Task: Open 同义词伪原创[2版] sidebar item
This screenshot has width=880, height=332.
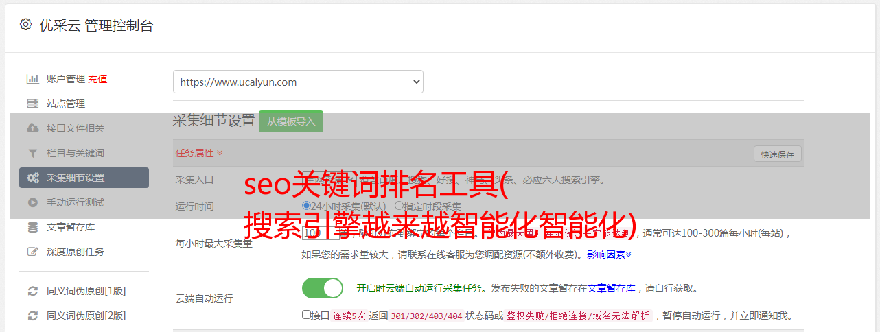Action: tap(86, 316)
